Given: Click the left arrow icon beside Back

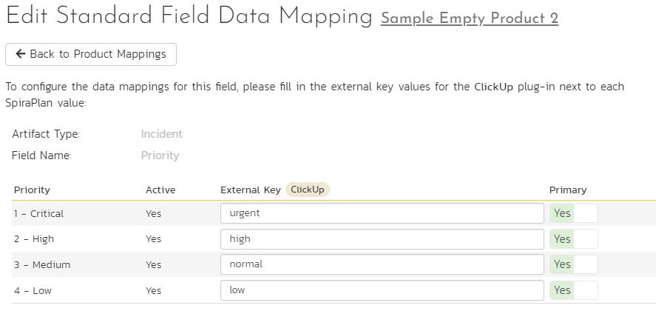Looking at the screenshot, I should click(x=21, y=53).
